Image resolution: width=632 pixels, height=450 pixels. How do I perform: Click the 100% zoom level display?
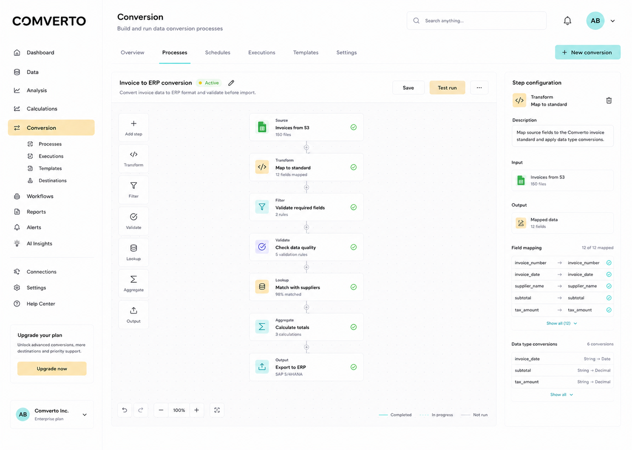(x=179, y=410)
